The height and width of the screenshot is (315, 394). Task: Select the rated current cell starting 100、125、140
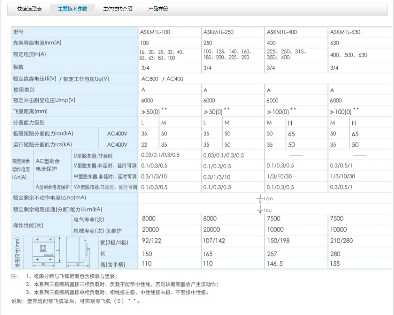point(227,55)
